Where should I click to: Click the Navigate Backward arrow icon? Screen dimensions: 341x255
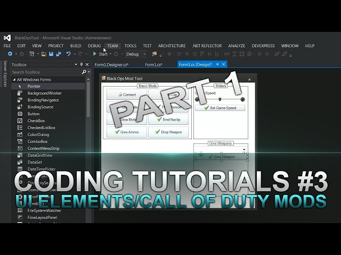tap(10, 54)
